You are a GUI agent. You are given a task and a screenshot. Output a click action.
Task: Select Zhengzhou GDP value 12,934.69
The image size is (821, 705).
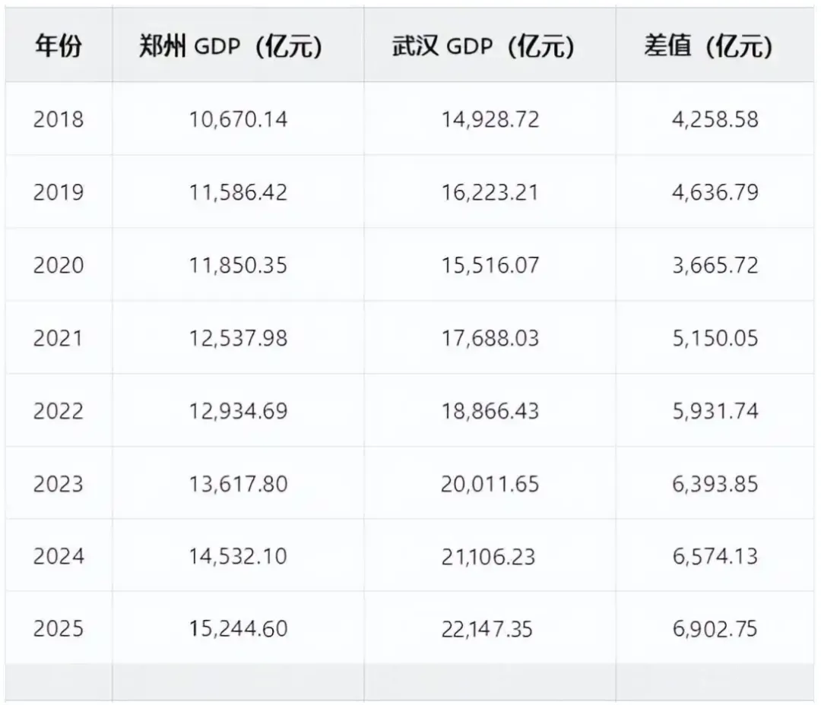tap(238, 410)
